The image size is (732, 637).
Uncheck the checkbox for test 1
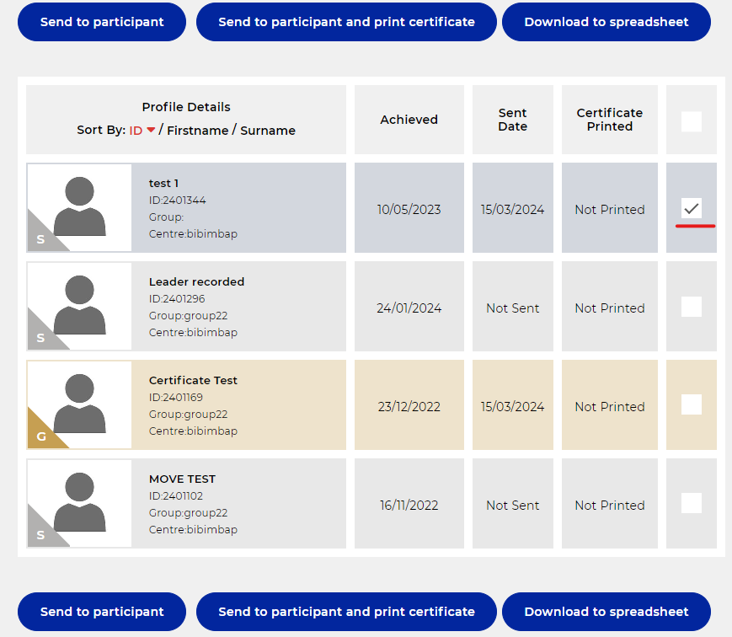(x=691, y=208)
